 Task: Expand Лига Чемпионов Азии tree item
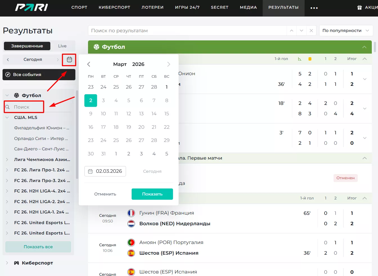pos(7,160)
